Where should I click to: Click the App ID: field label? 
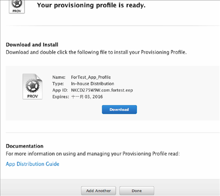(x=60, y=90)
